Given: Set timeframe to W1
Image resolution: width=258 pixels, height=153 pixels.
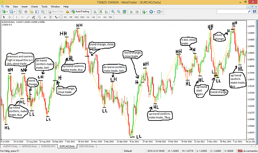Looking at the screenshot, I should pos(105,17).
